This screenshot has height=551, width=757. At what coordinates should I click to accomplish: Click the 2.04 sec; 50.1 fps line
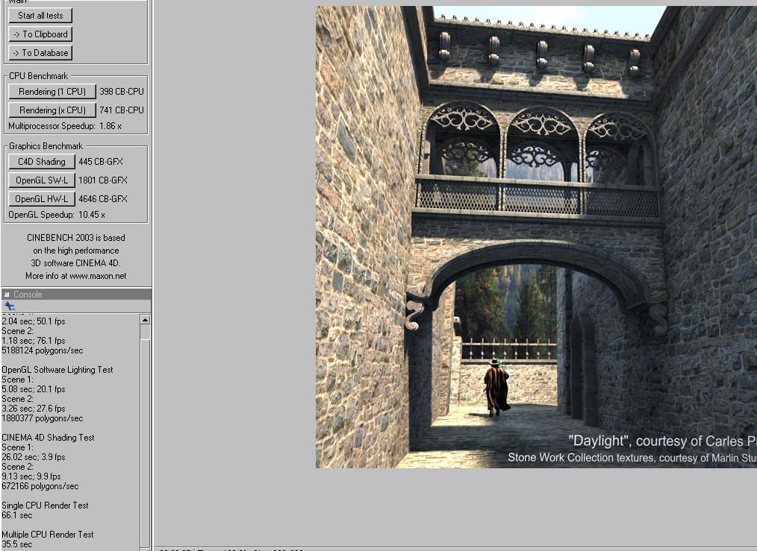click(x=34, y=321)
